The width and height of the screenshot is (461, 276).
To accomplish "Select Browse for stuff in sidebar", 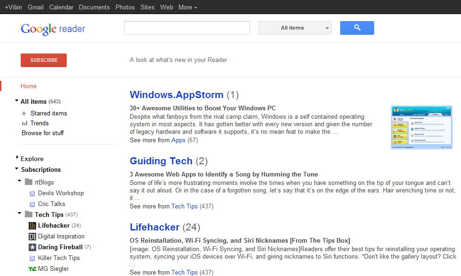I will (43, 133).
